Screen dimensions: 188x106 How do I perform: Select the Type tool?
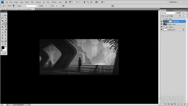(x=5, y=35)
